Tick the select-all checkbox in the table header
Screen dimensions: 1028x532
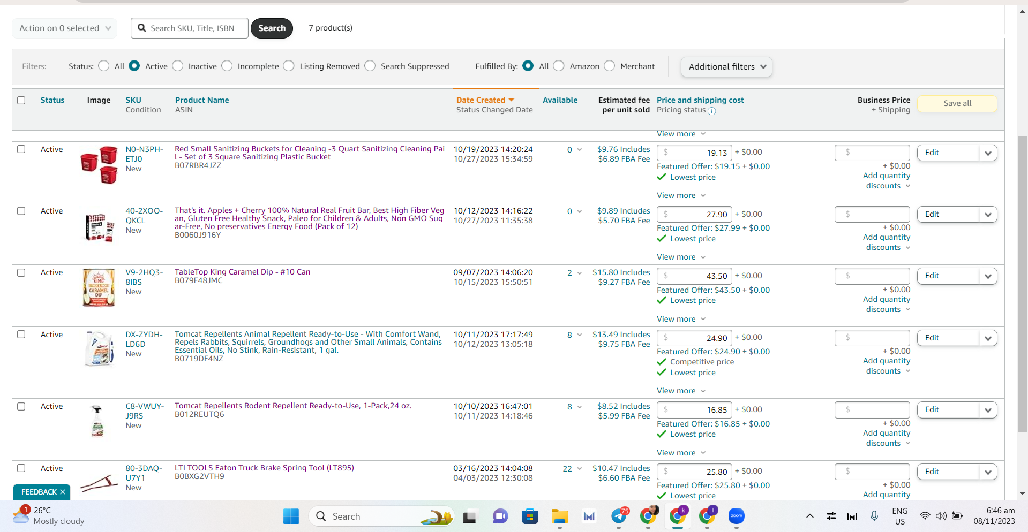click(21, 100)
